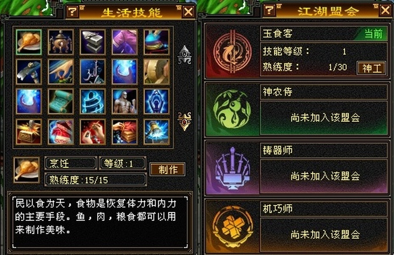Select the fishing hook skill icon
Image resolution: width=394 pixels, height=255 pixels.
(x=93, y=72)
